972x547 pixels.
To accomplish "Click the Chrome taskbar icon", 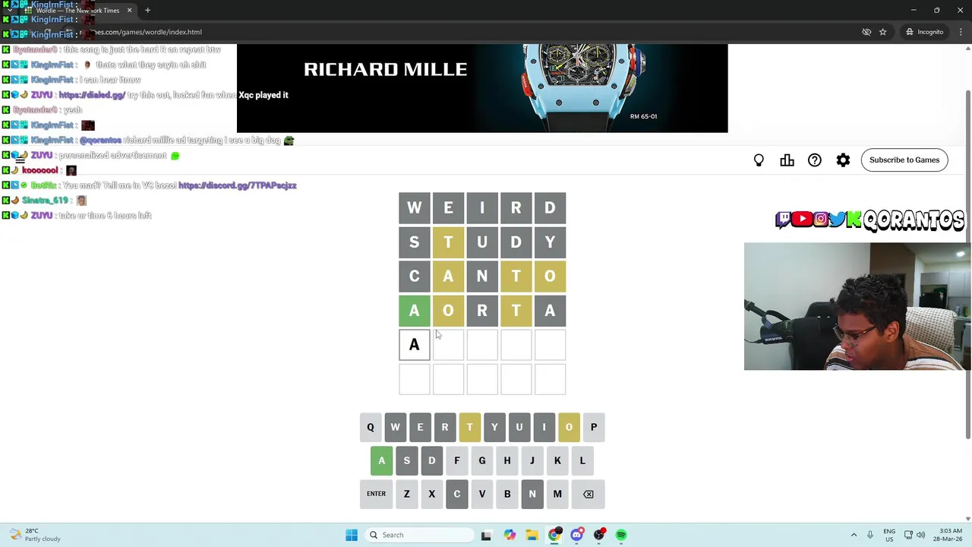I will pos(554,535).
